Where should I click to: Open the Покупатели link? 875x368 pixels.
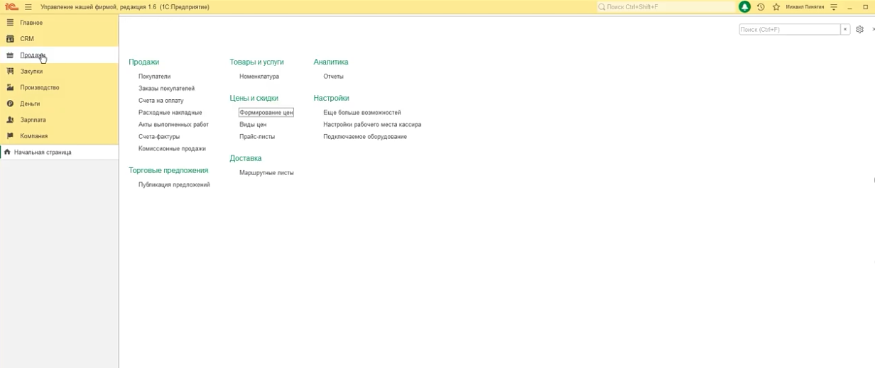[154, 77]
